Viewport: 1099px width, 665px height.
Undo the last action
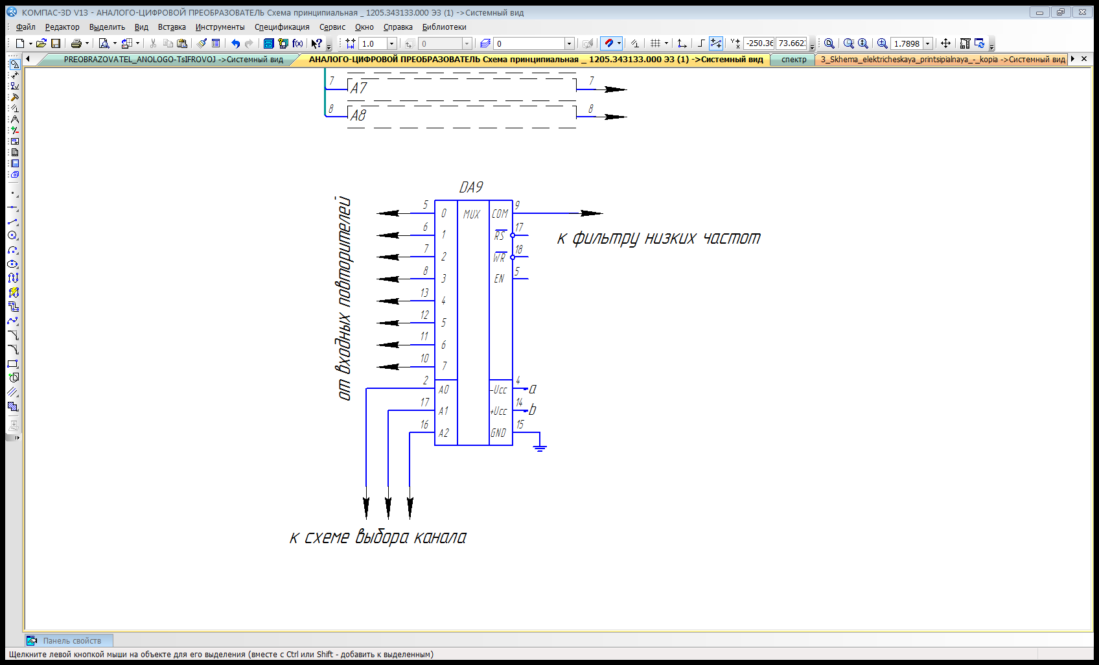point(235,43)
